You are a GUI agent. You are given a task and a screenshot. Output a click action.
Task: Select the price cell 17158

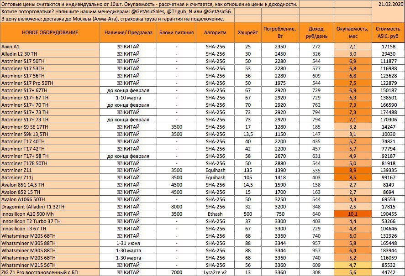[x=388, y=47]
